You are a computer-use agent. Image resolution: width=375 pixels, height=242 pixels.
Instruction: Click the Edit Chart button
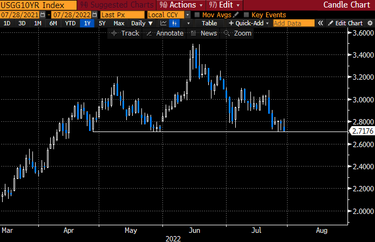(x=345, y=23)
